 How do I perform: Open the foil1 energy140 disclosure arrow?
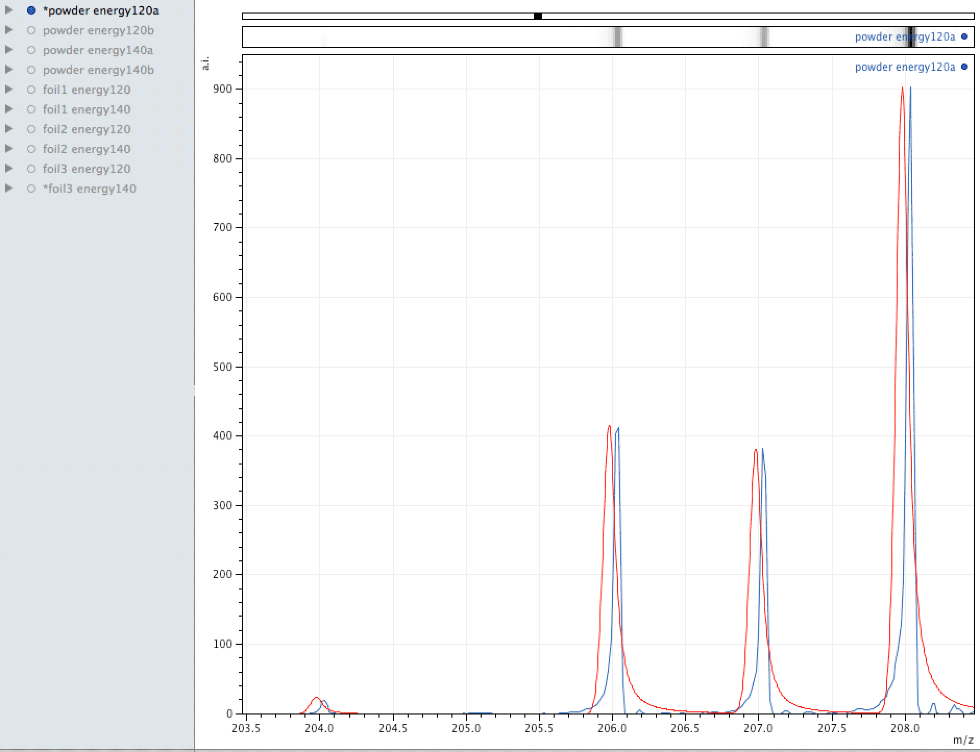(x=9, y=109)
